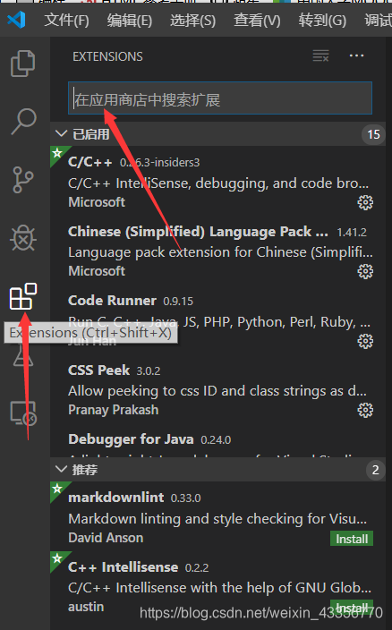392x630 pixels.
Task: Clear extensions search results icon
Action: point(321,55)
